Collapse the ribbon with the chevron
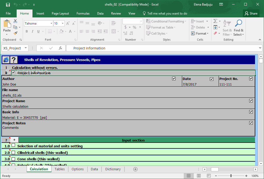Viewport: 264px width, 179px height. click(x=260, y=40)
